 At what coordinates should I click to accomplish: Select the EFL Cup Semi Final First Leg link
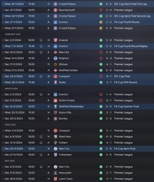[130, 4]
